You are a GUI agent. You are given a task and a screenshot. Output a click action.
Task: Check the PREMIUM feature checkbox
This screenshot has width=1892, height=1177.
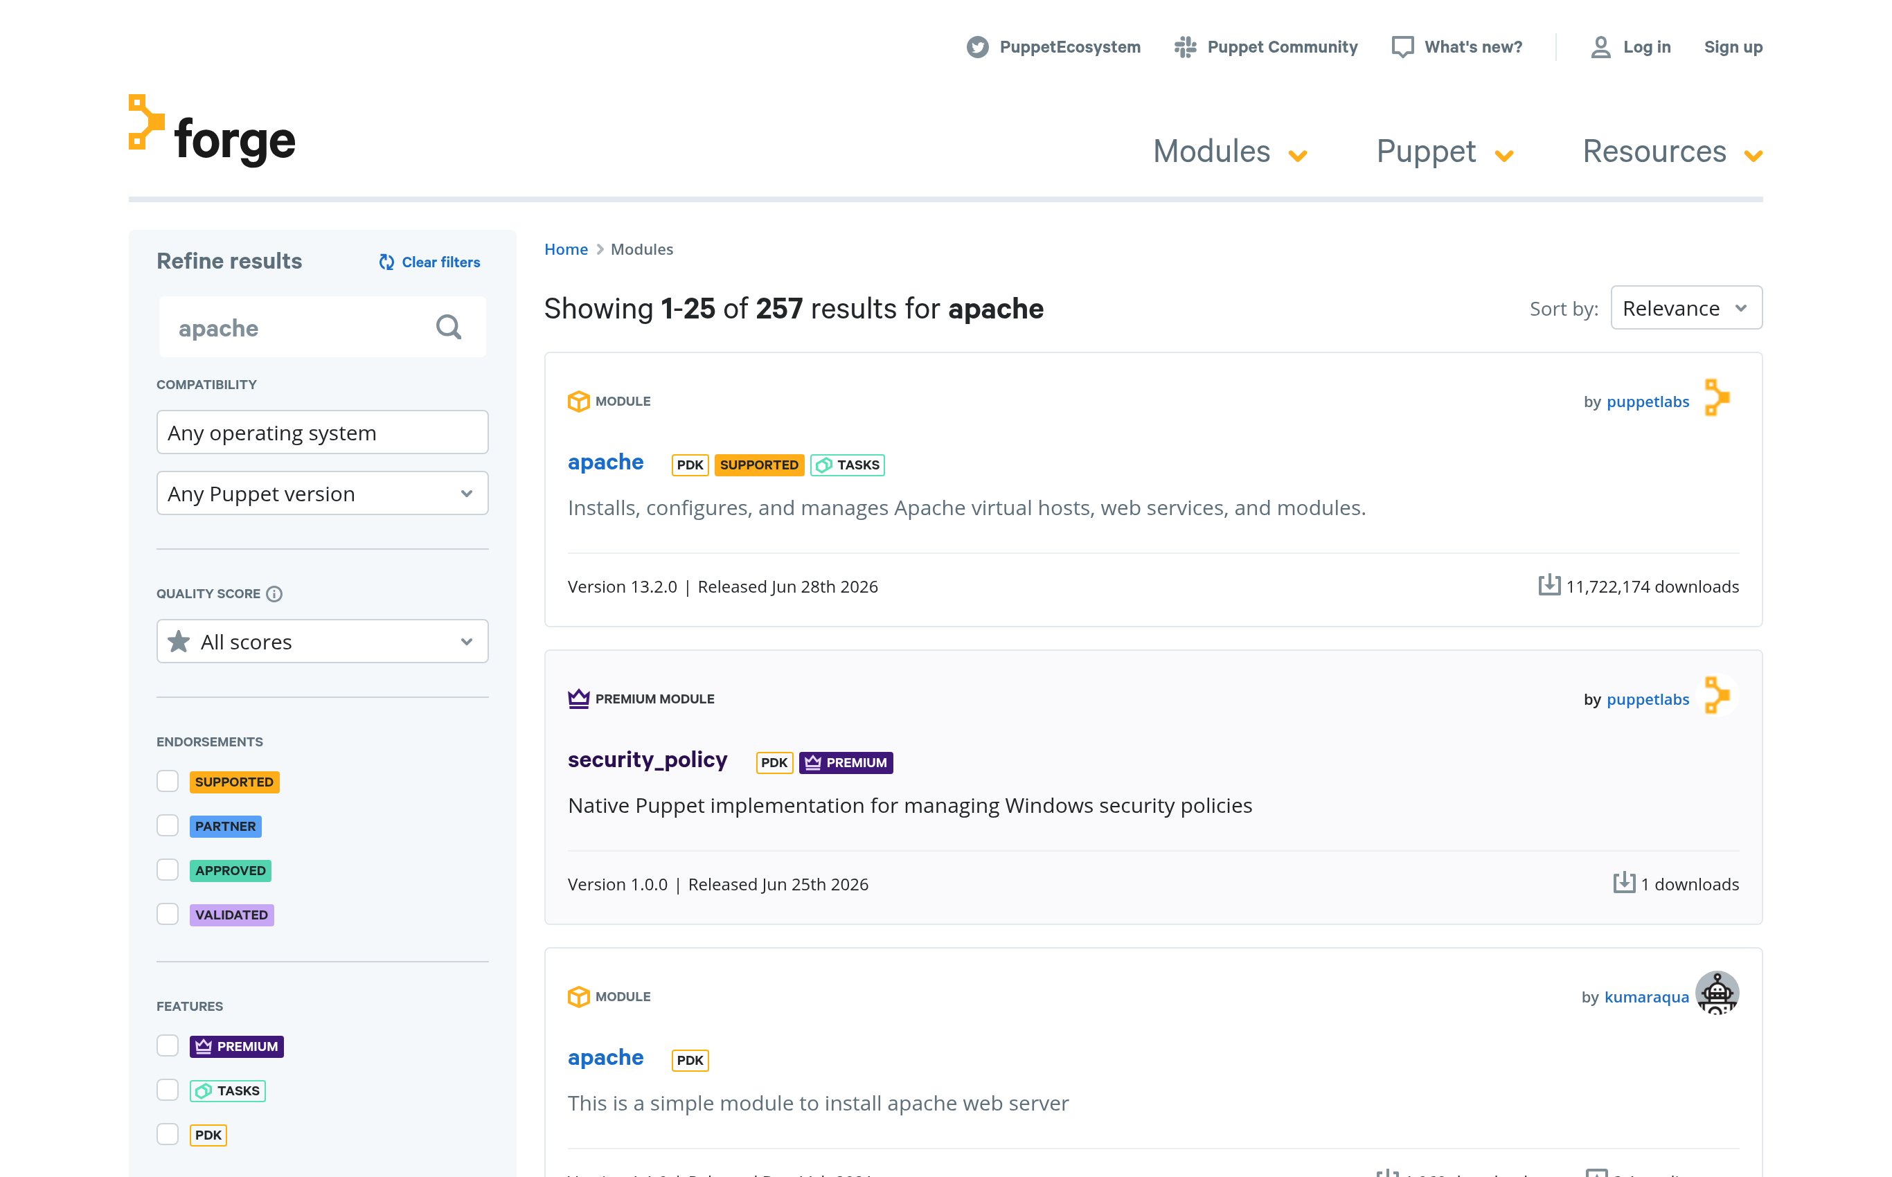pyautogui.click(x=168, y=1045)
